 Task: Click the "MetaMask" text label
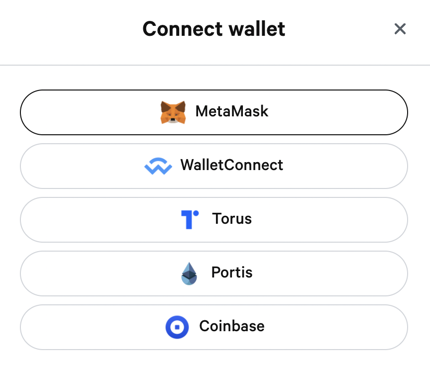click(x=232, y=111)
